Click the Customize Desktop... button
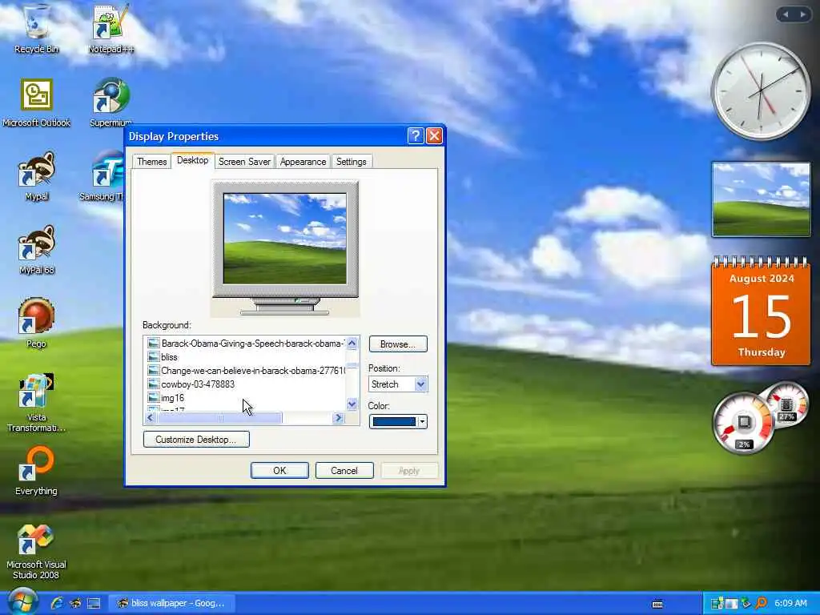Screen dimensions: 820x615 tap(196, 440)
